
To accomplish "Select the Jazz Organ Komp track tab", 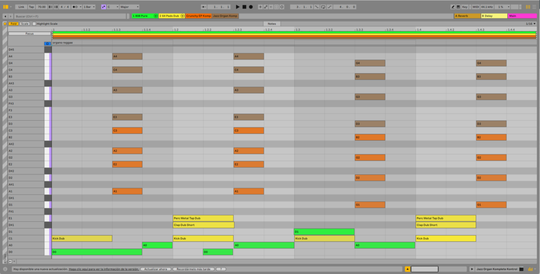I will click(225, 16).
